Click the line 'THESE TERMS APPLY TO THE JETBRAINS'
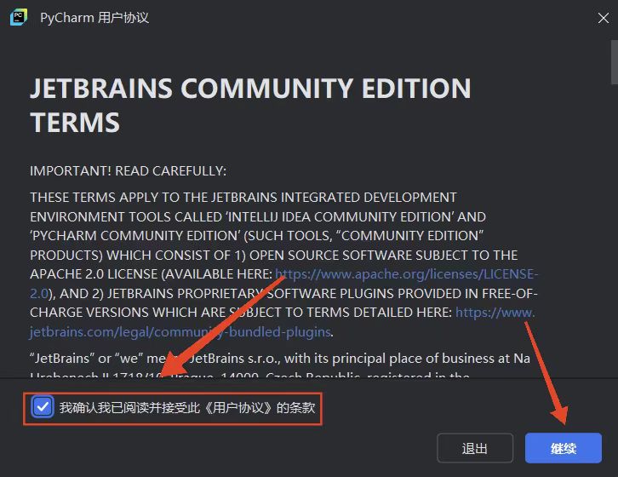The width and height of the screenshot is (618, 477). [243, 198]
